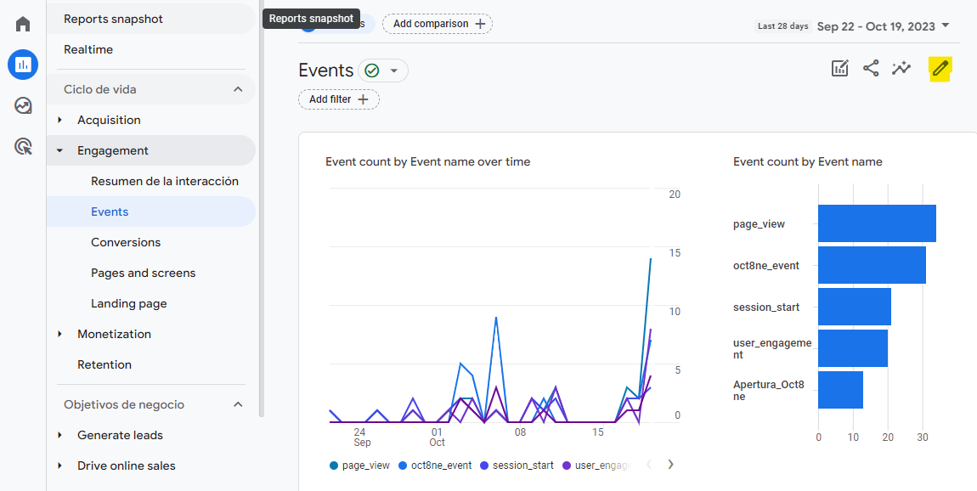Open the date range dropdown
Viewport: 977px width, 491px height.
point(883,26)
